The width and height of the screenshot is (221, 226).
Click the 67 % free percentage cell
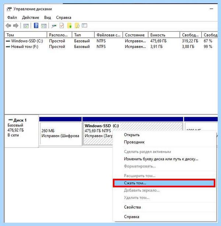pos(208,41)
